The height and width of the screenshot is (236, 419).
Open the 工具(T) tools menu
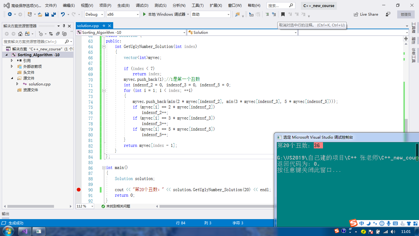tap(198, 6)
